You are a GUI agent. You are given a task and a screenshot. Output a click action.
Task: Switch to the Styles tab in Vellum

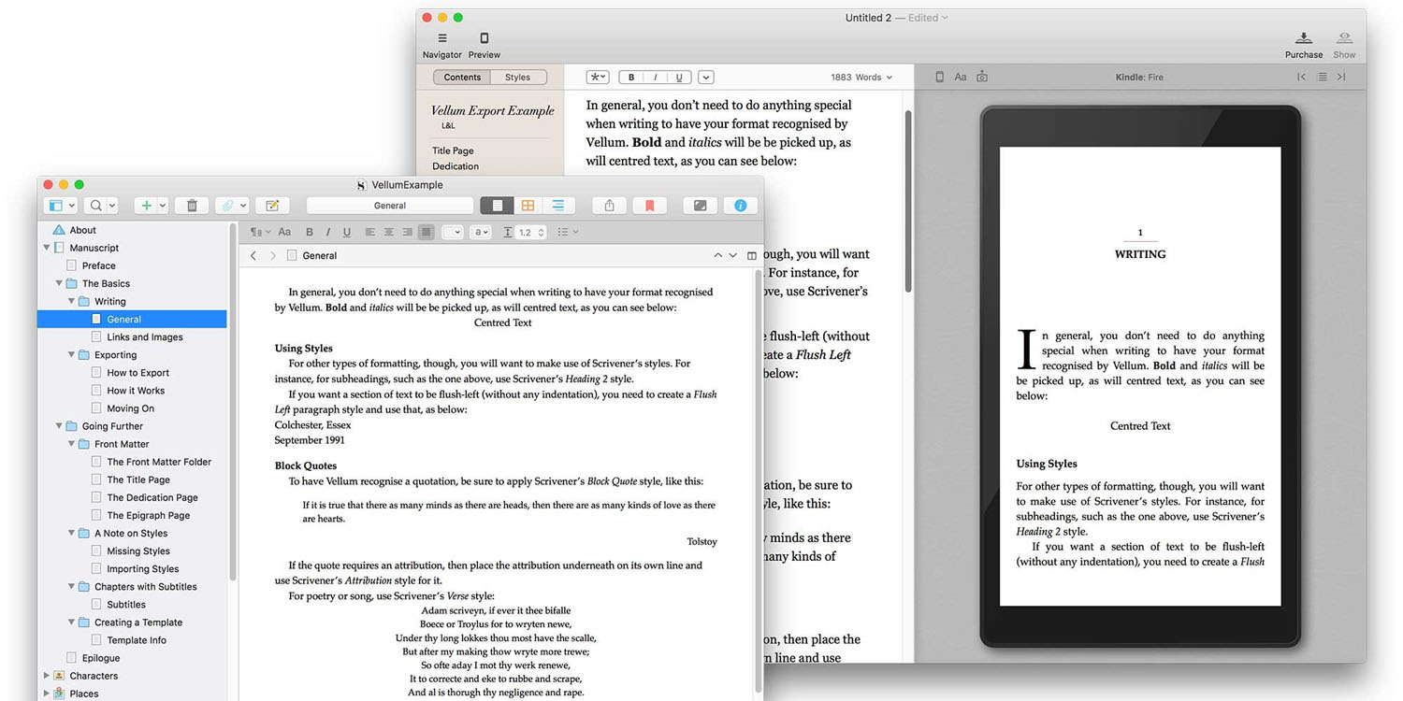pyautogui.click(x=517, y=77)
